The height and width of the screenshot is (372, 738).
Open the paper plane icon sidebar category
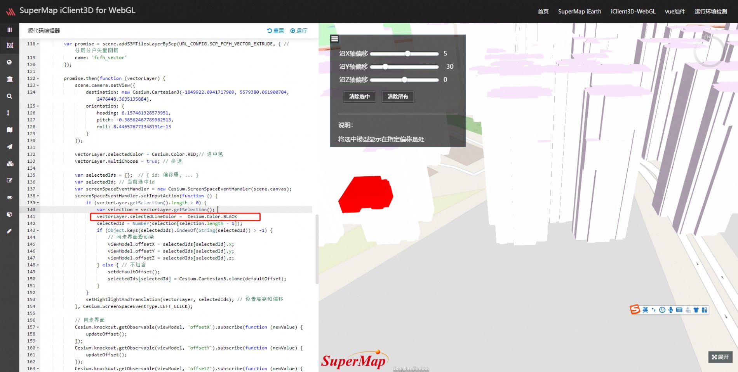[x=10, y=147]
